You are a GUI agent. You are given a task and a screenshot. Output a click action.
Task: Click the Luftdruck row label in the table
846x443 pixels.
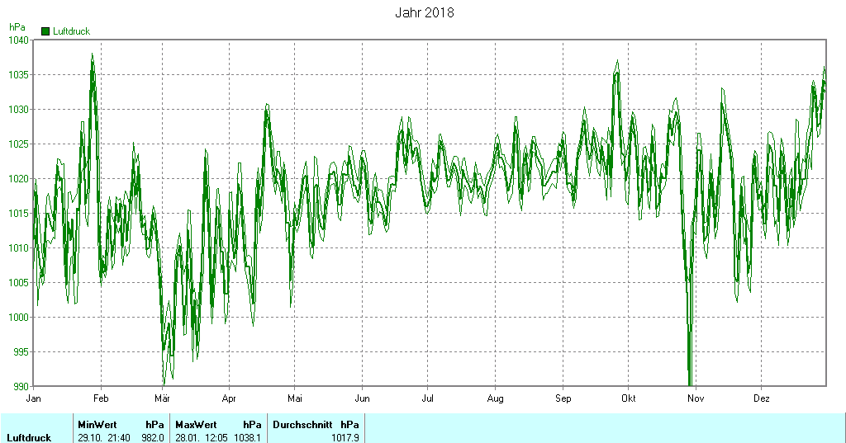(29, 437)
